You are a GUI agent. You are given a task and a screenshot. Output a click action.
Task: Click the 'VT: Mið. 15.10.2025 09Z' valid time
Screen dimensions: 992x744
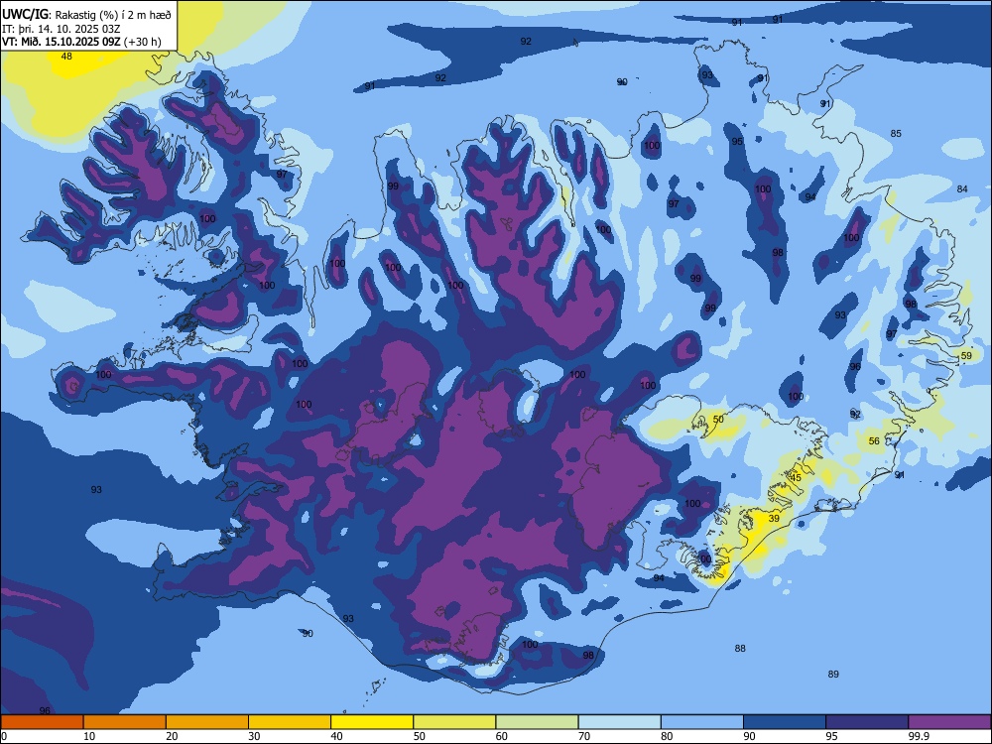62,43
